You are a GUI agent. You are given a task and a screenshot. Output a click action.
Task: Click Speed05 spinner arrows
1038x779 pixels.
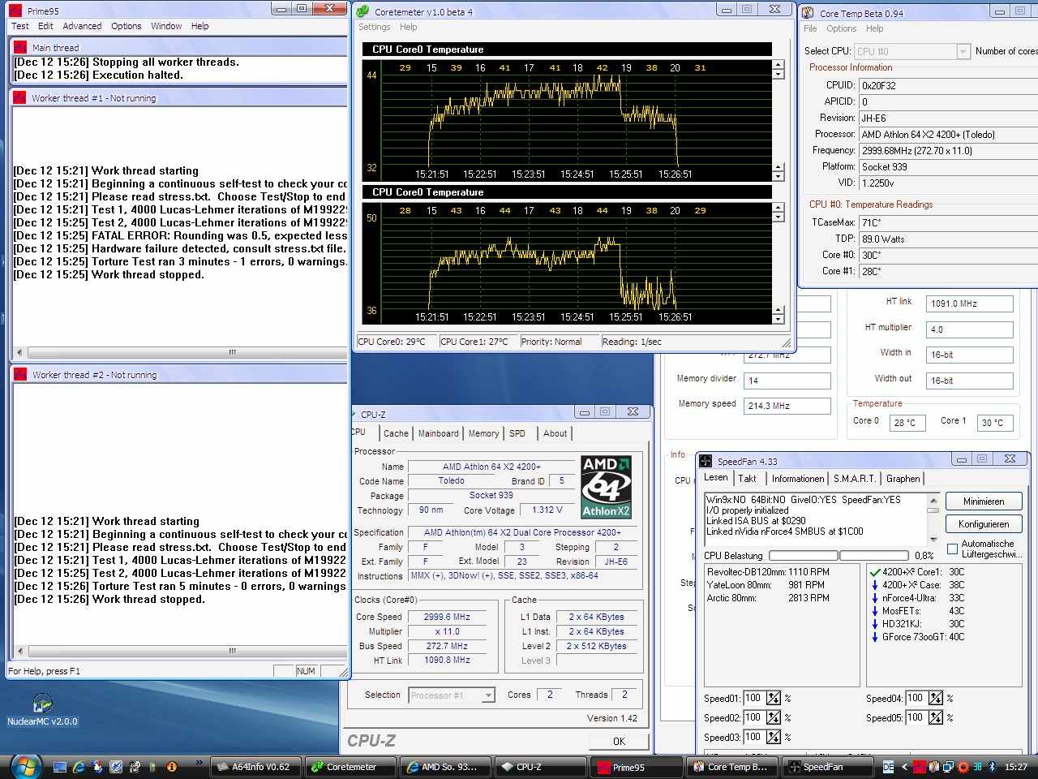(x=936, y=717)
